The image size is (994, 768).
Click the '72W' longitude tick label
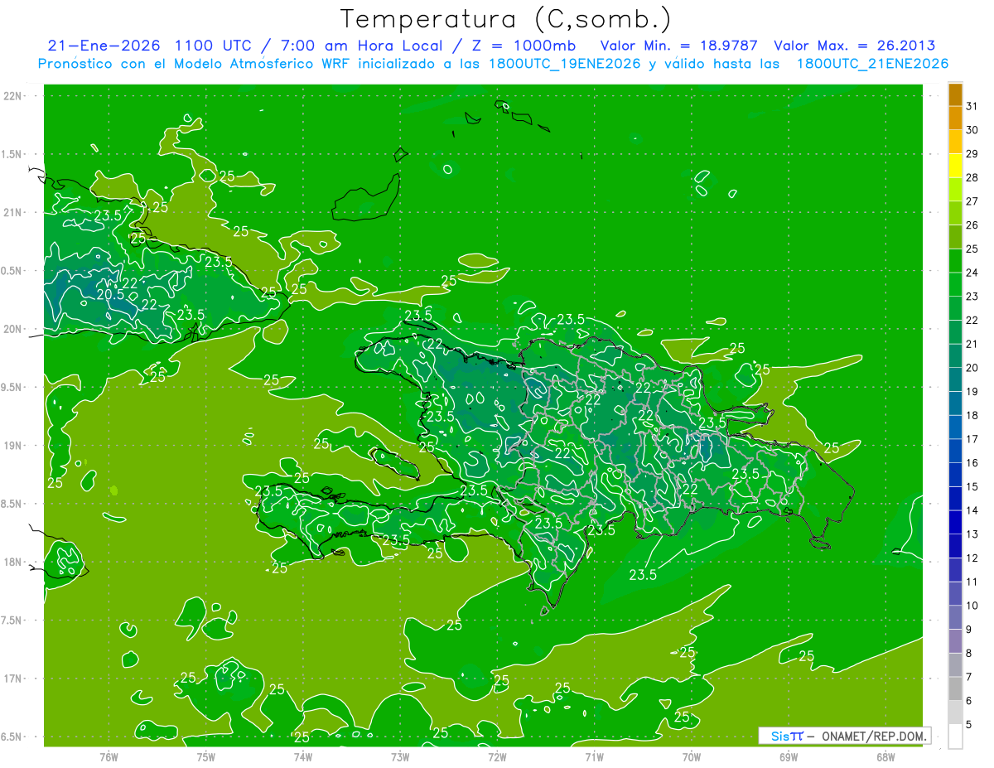[497, 756]
